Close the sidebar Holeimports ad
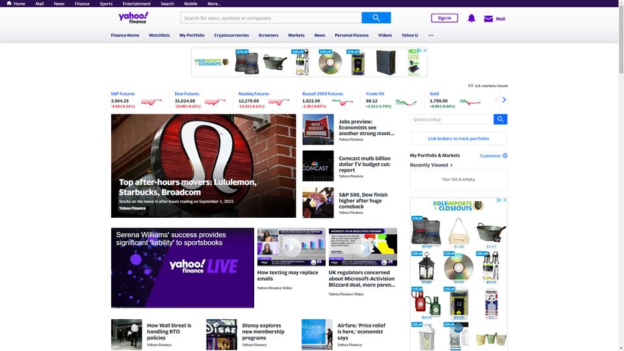The height and width of the screenshot is (351, 624). (x=504, y=200)
